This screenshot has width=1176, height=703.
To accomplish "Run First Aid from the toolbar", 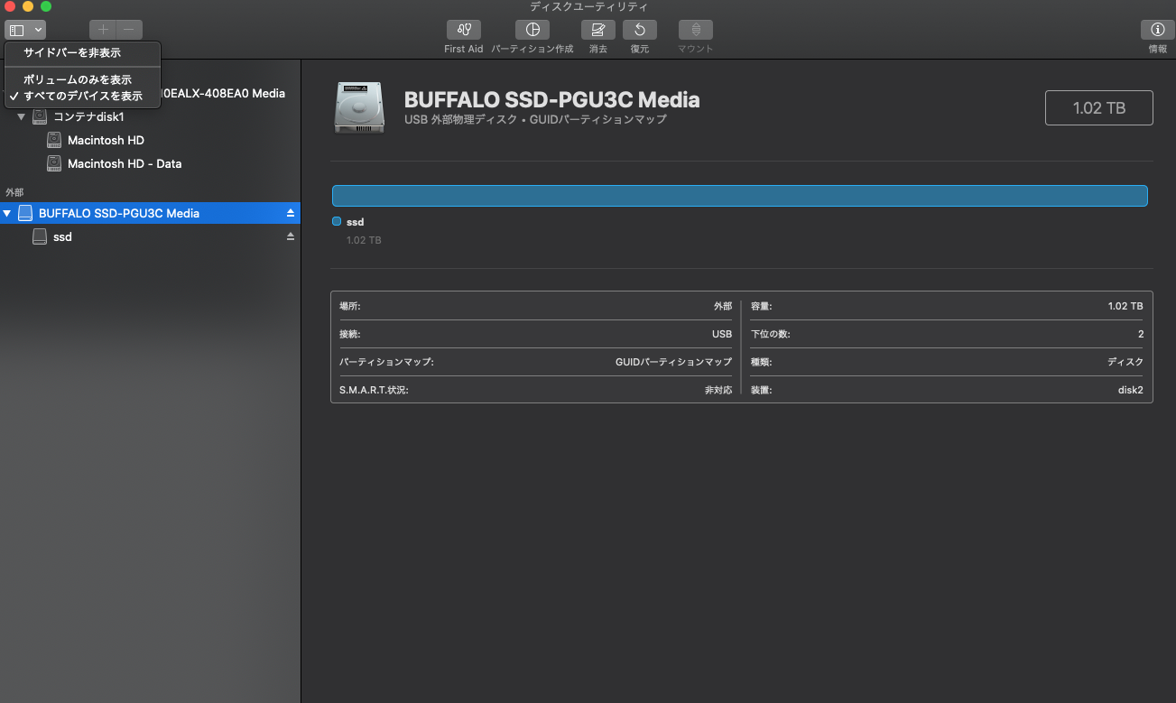I will pyautogui.click(x=464, y=30).
